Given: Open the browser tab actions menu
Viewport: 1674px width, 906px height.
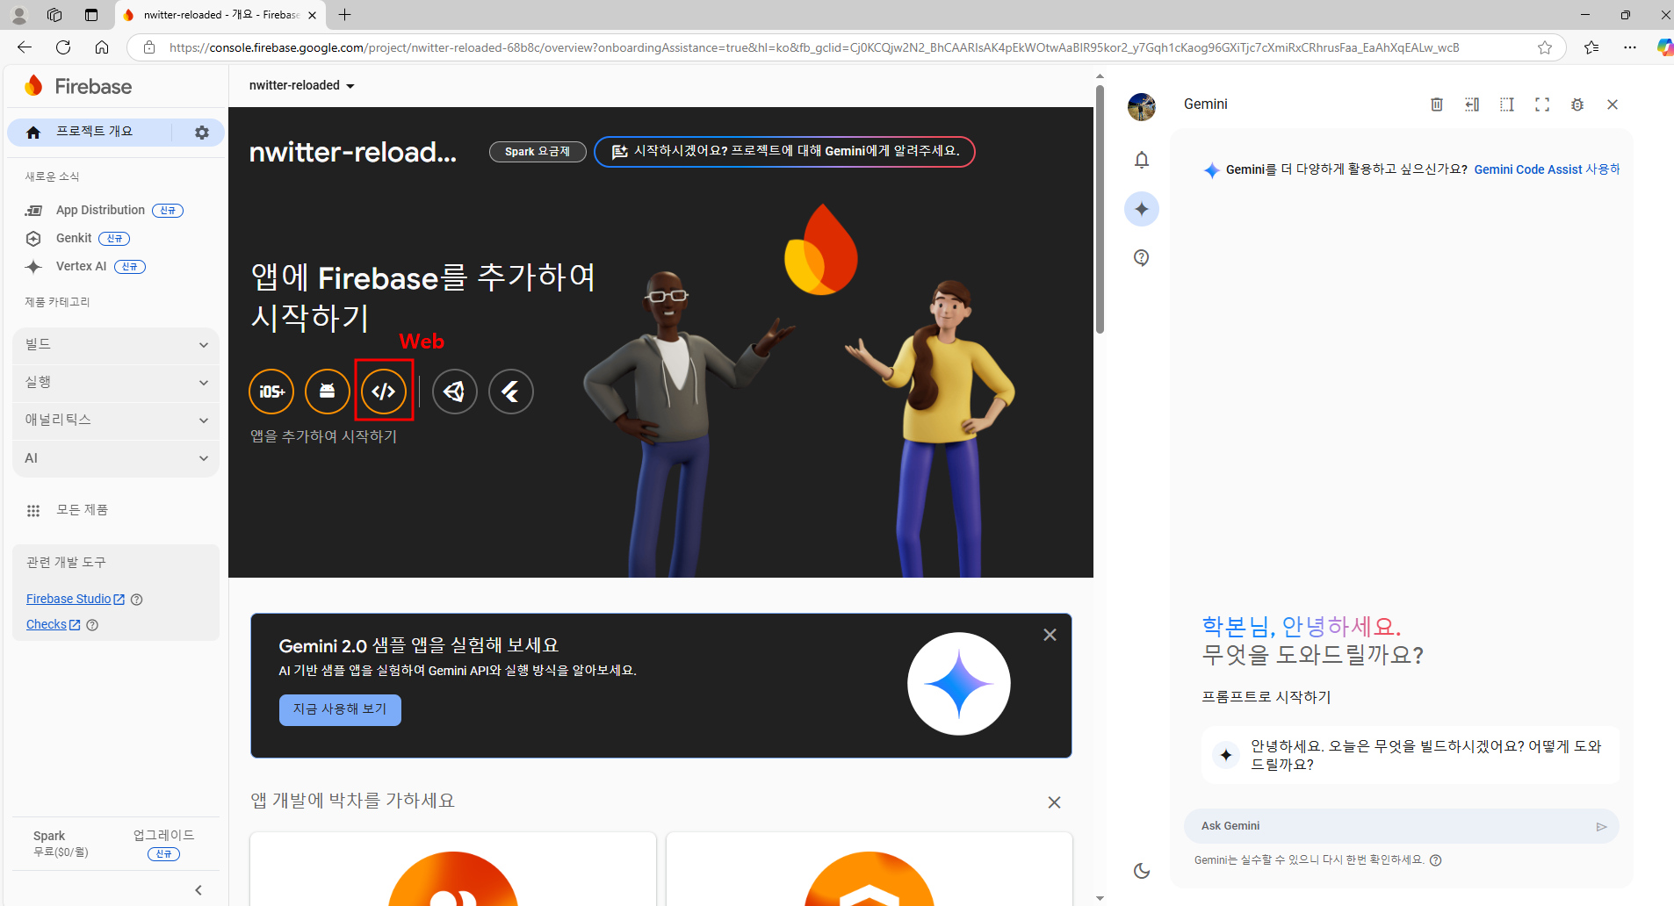Looking at the screenshot, I should (91, 15).
